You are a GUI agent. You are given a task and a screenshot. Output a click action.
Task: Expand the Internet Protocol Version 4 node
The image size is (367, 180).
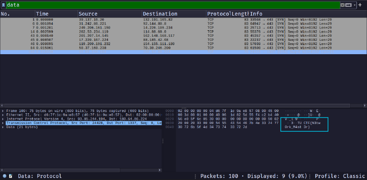pyautogui.click(x=3, y=119)
